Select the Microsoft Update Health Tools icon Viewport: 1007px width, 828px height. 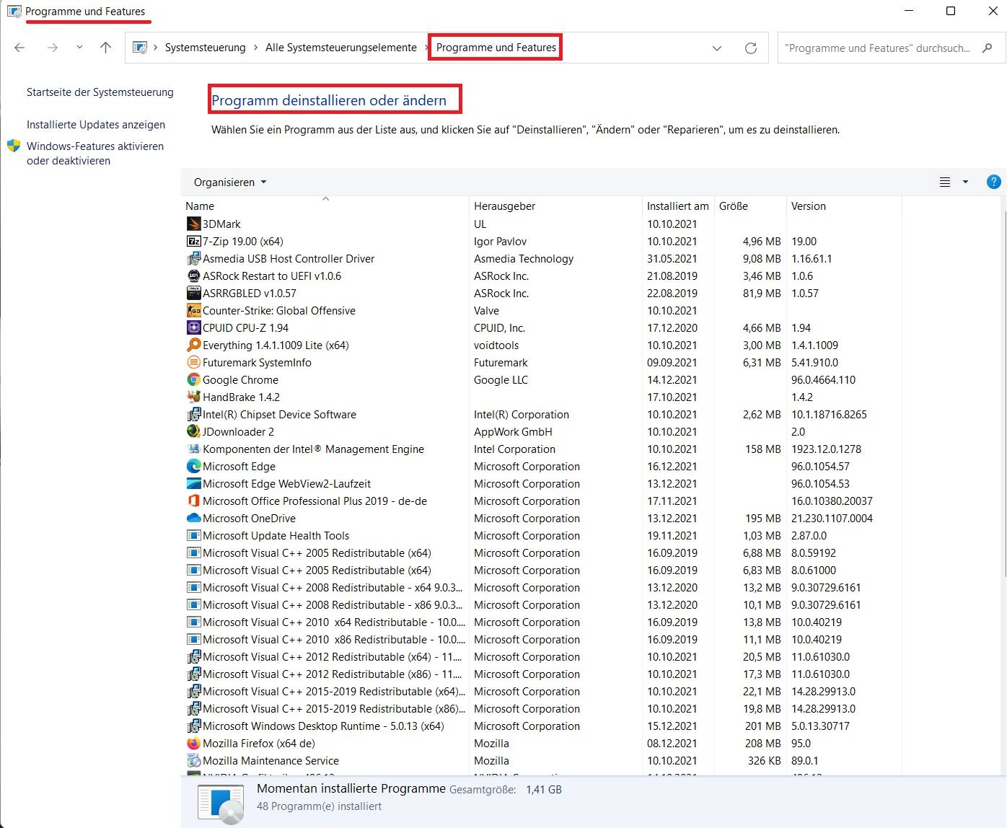193,536
